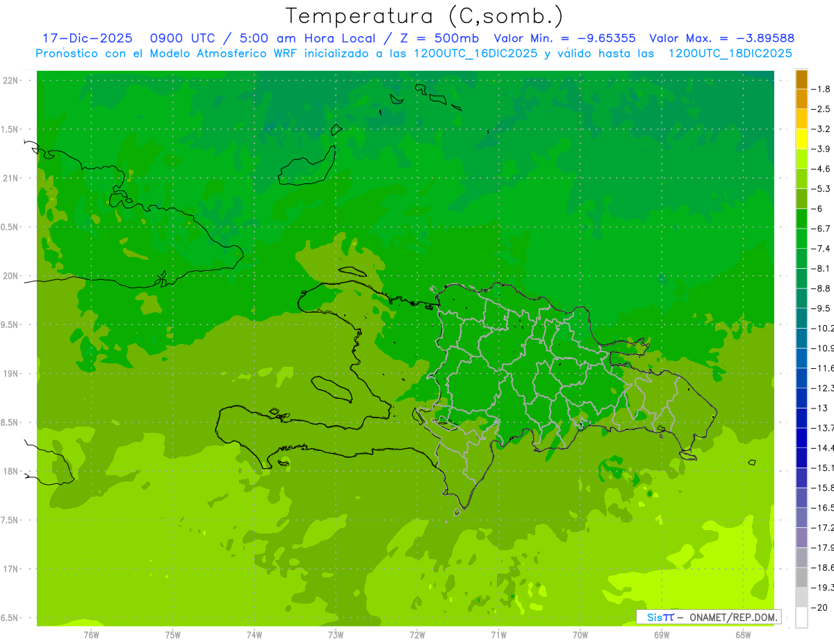Pick the legend swatch between -10.2 and -10.9
Viewport: 834px width, 644px height.
[801, 338]
